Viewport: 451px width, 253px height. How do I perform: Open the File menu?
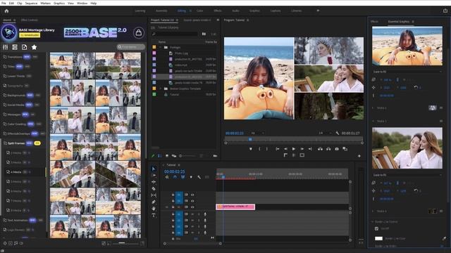4,3
